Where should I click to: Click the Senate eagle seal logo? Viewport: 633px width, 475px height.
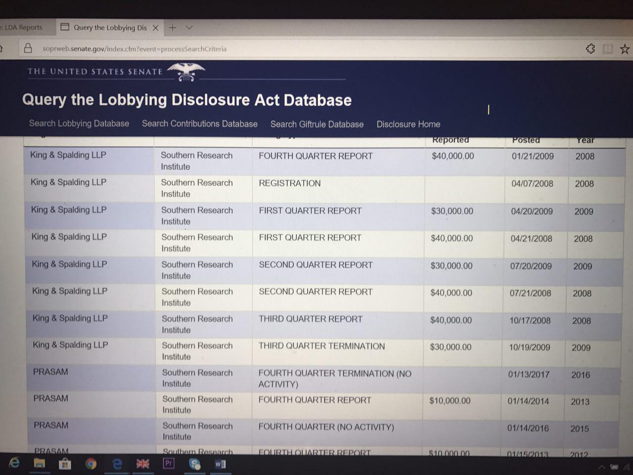(x=185, y=72)
